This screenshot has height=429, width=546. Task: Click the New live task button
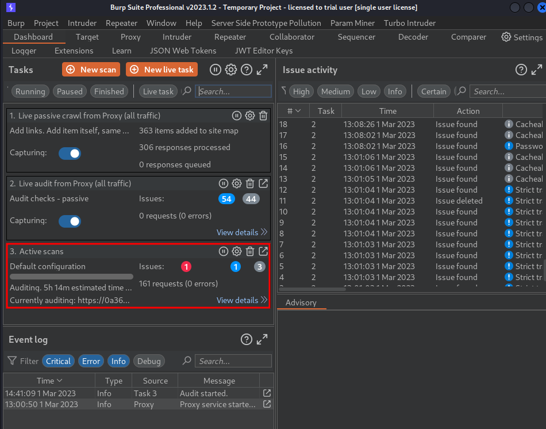click(x=162, y=70)
